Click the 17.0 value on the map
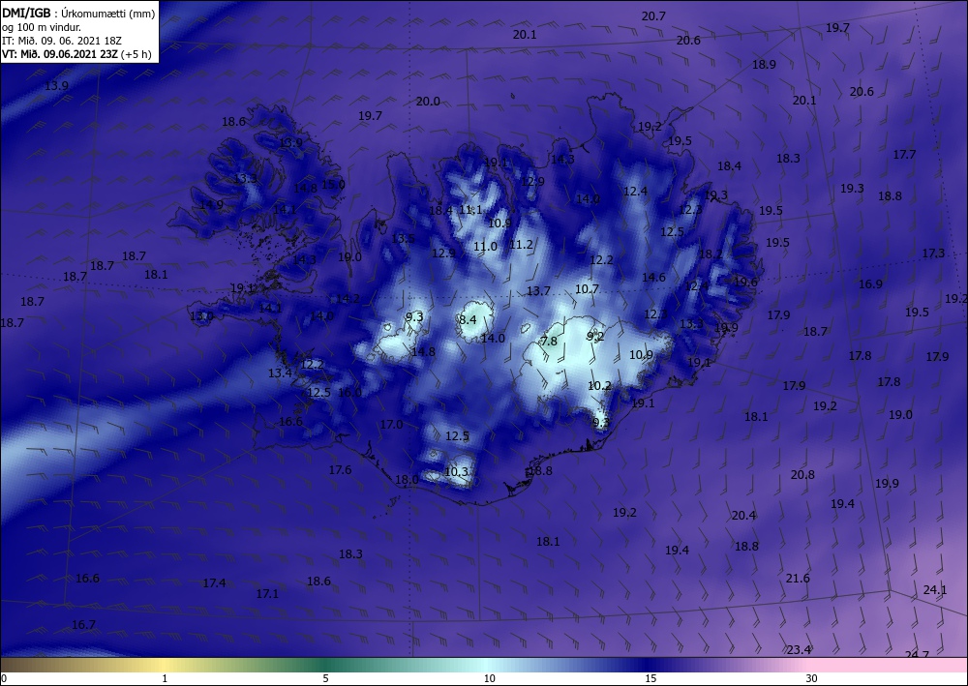The height and width of the screenshot is (686, 968). tap(391, 424)
